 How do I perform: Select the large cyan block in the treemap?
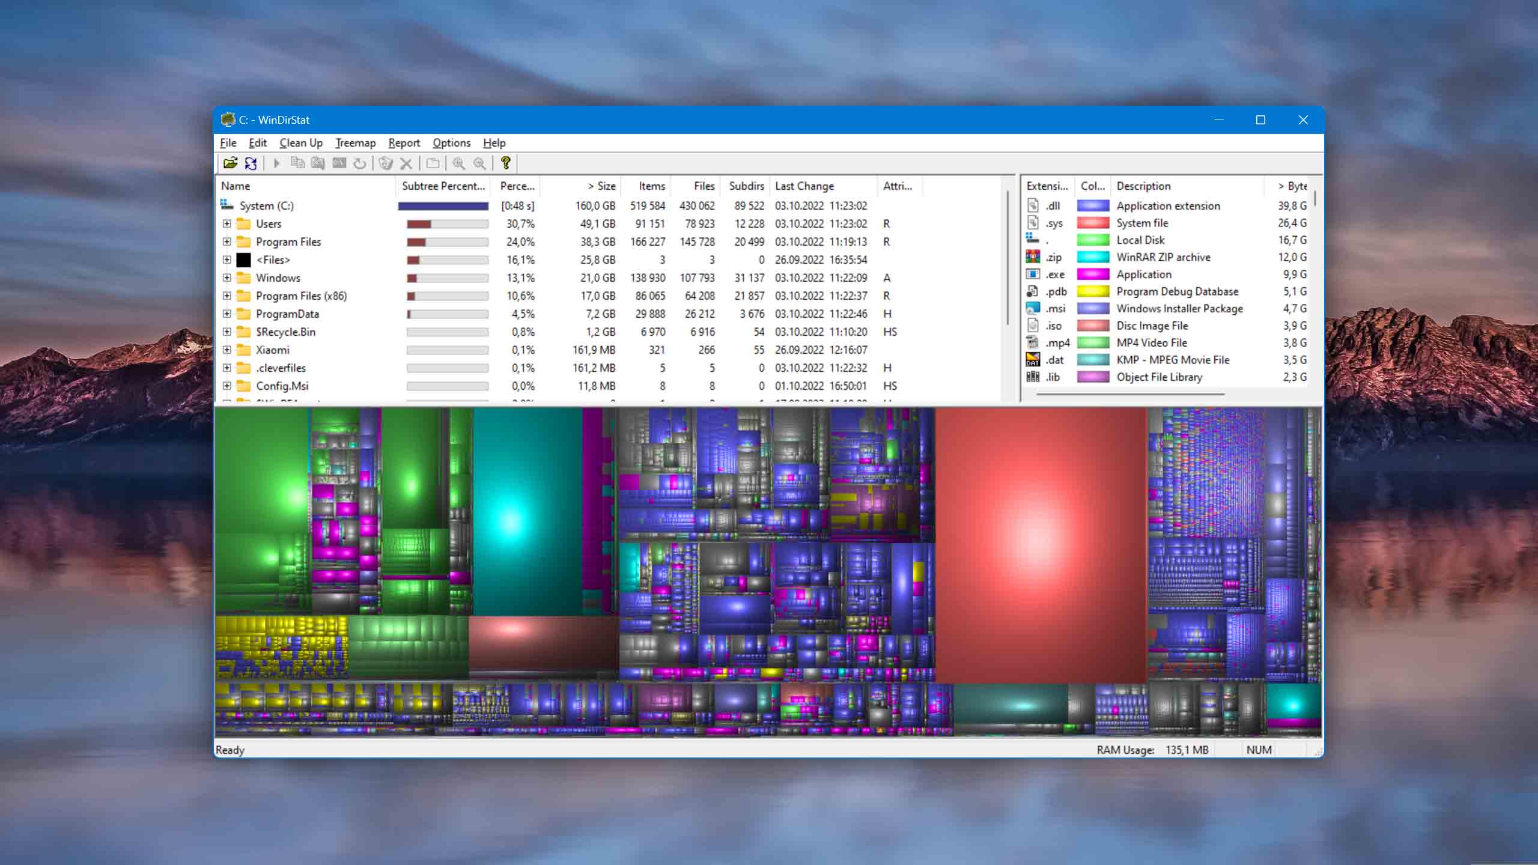click(527, 511)
